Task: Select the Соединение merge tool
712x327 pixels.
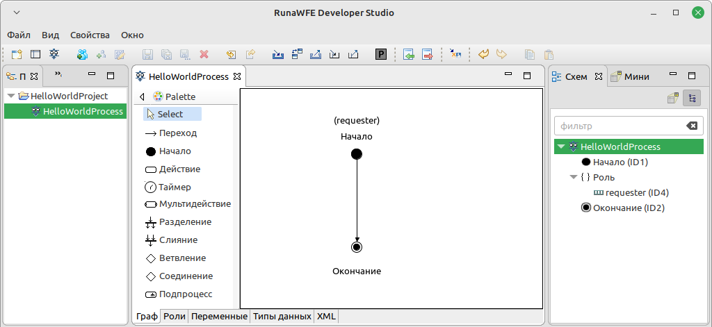Action: [179, 276]
